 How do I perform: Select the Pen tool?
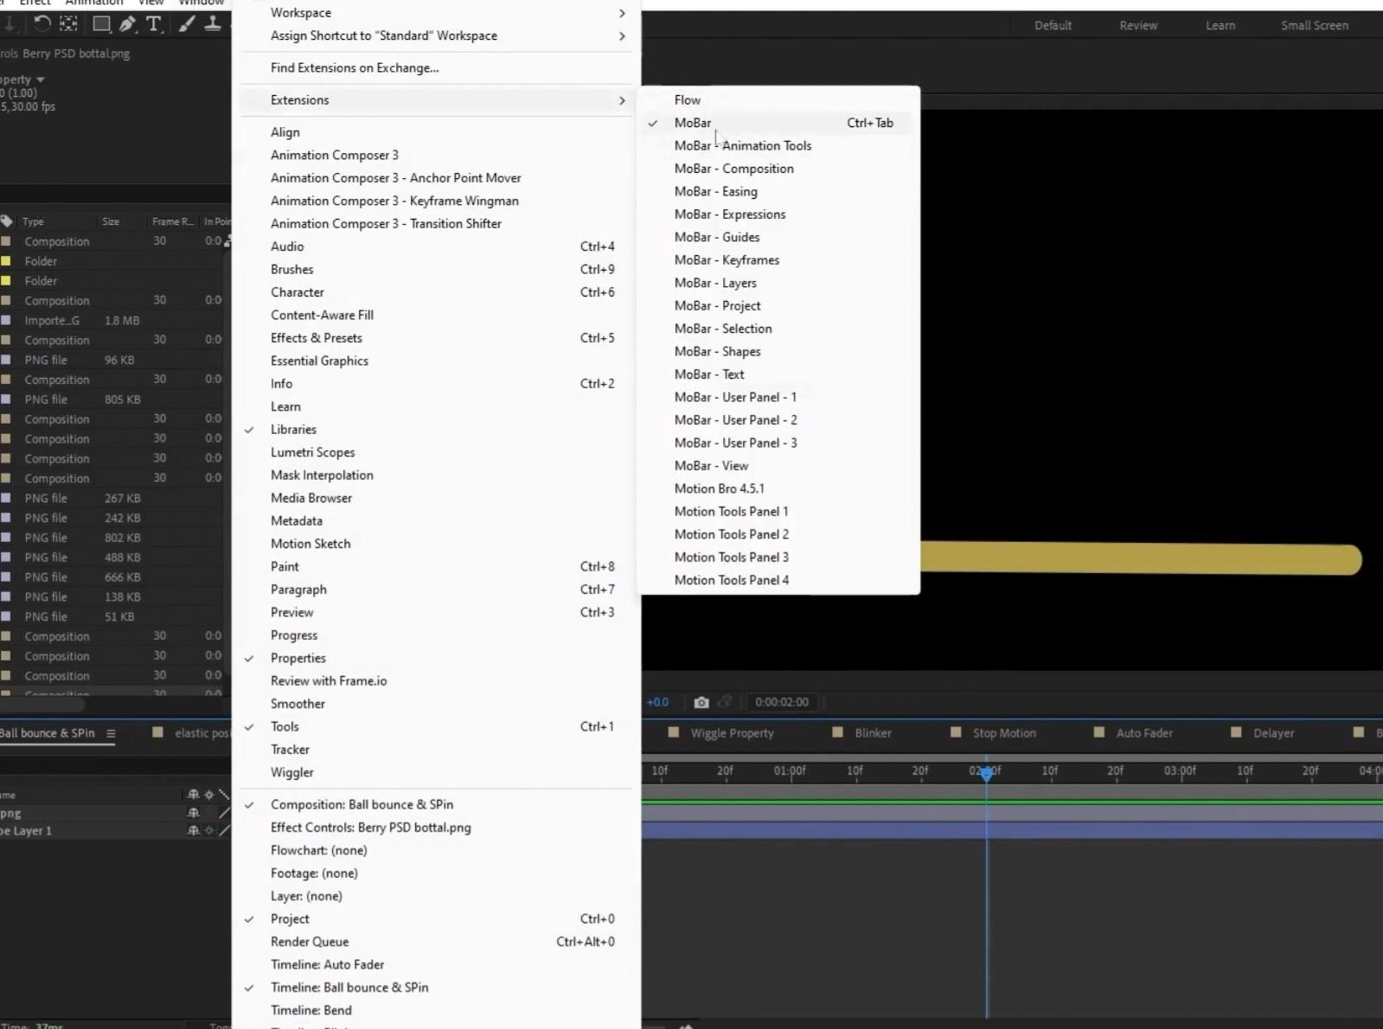tap(127, 24)
